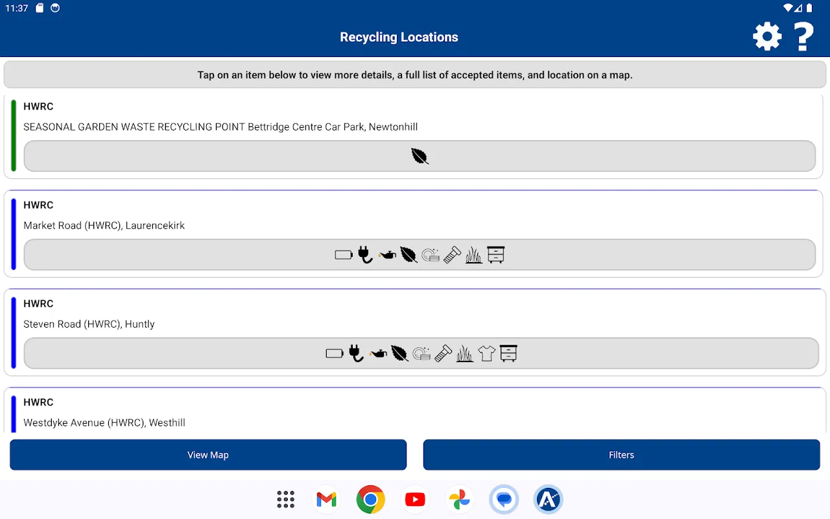Tap oil can icon in Market Road row
This screenshot has width=830, height=519.
[387, 255]
